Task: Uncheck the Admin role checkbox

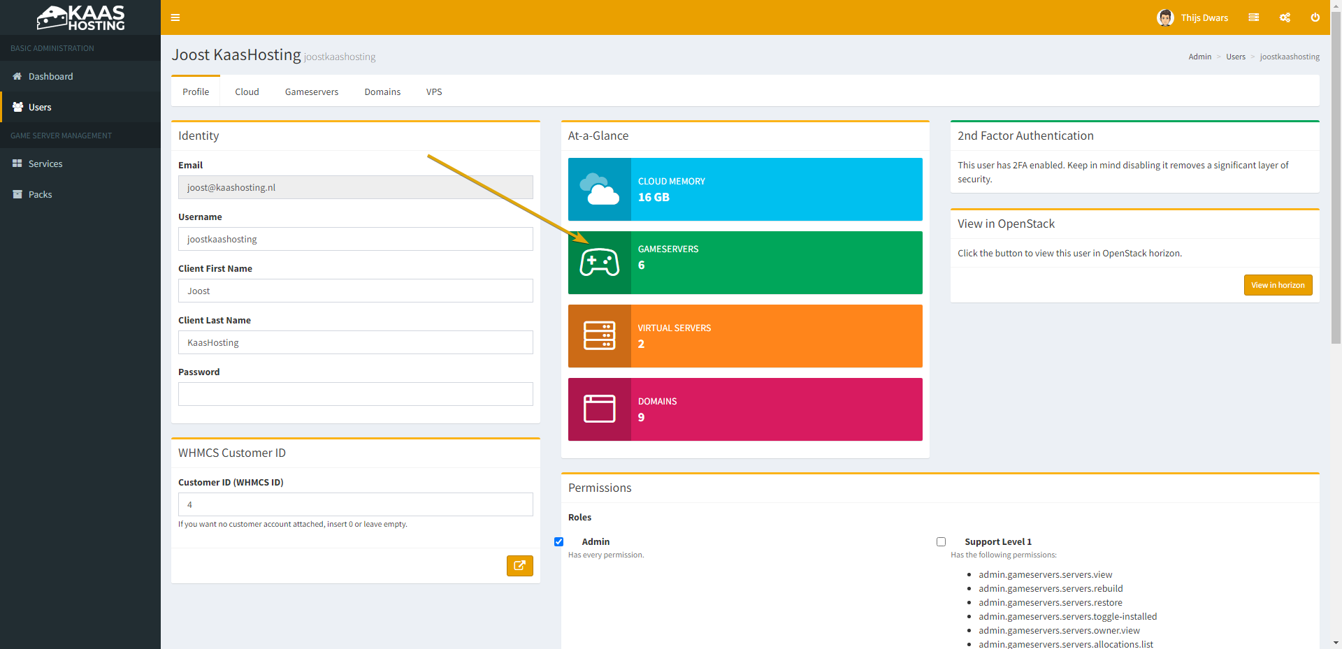Action: click(x=559, y=542)
